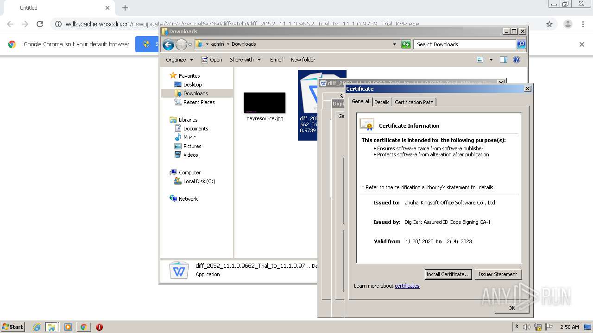The width and height of the screenshot is (593, 333).
Task: Open the Share with dropdown
Action: (245, 60)
